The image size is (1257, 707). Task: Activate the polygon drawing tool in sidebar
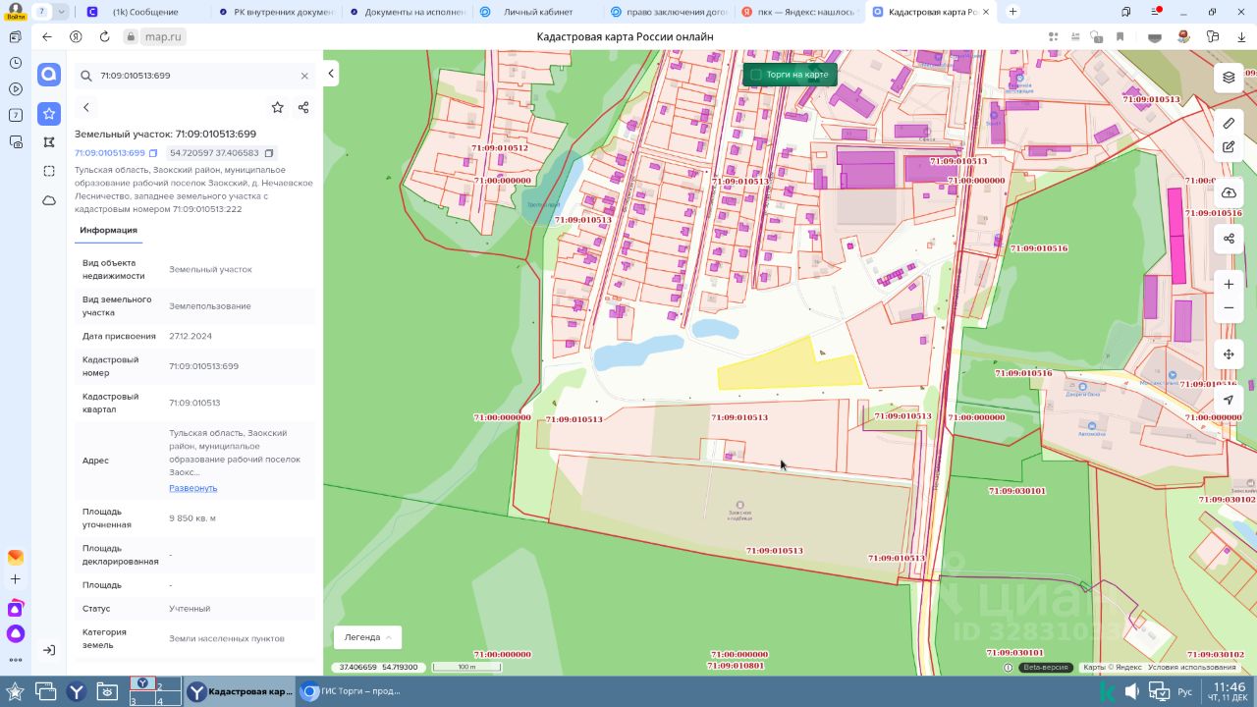49,142
